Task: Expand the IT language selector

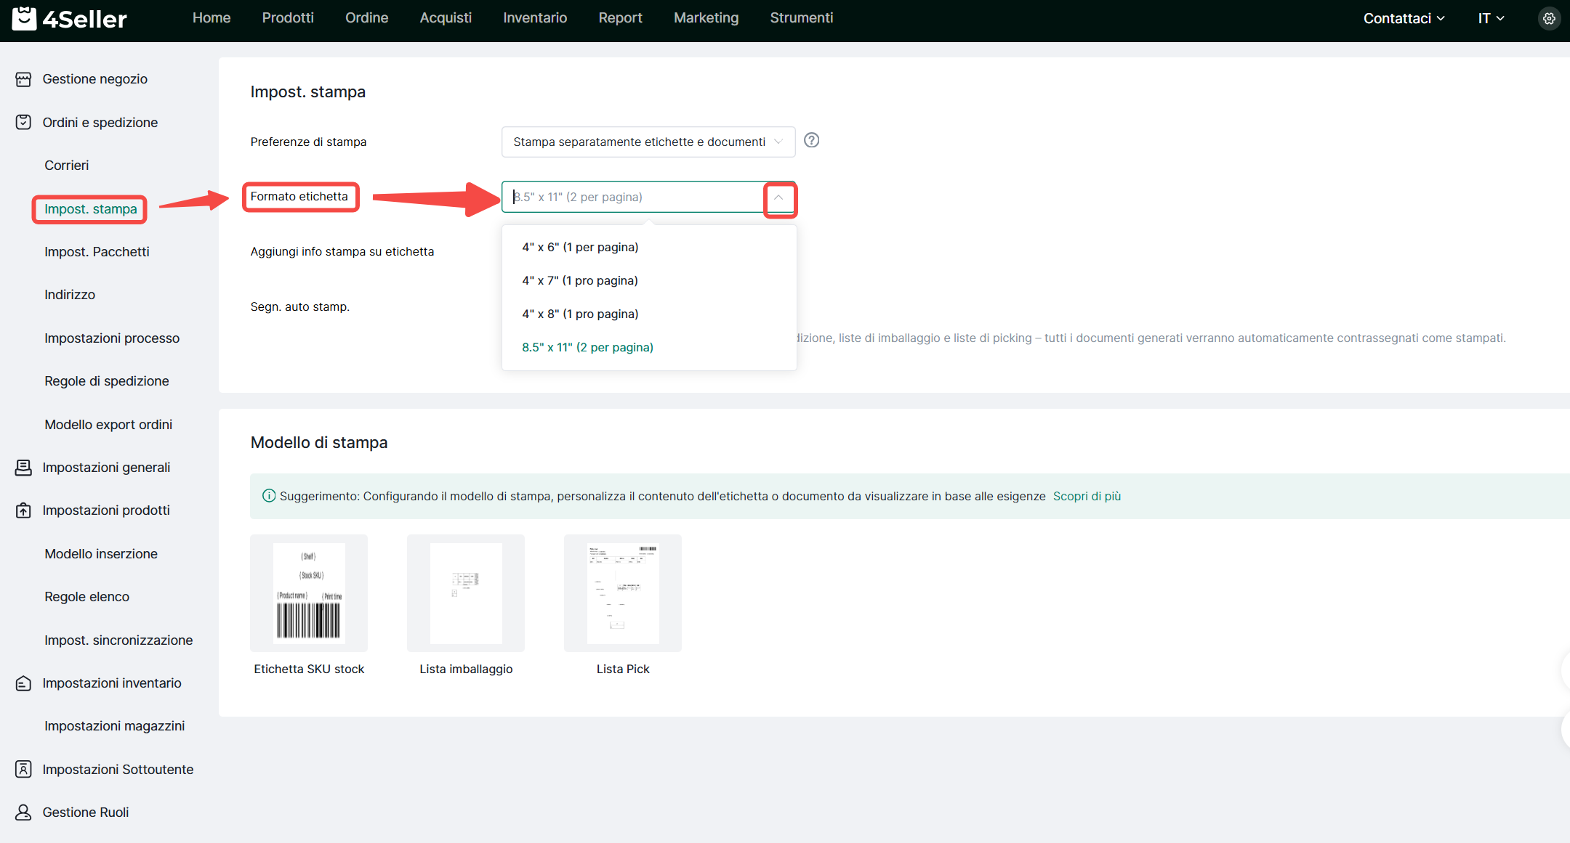Action: coord(1491,19)
